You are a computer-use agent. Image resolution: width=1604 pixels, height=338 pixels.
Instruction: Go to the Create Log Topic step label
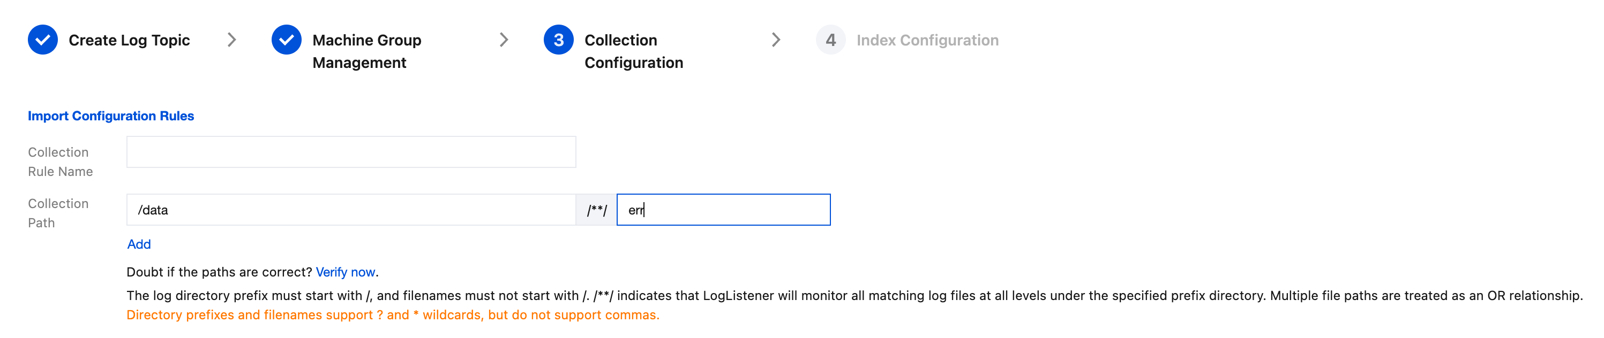pos(129,40)
